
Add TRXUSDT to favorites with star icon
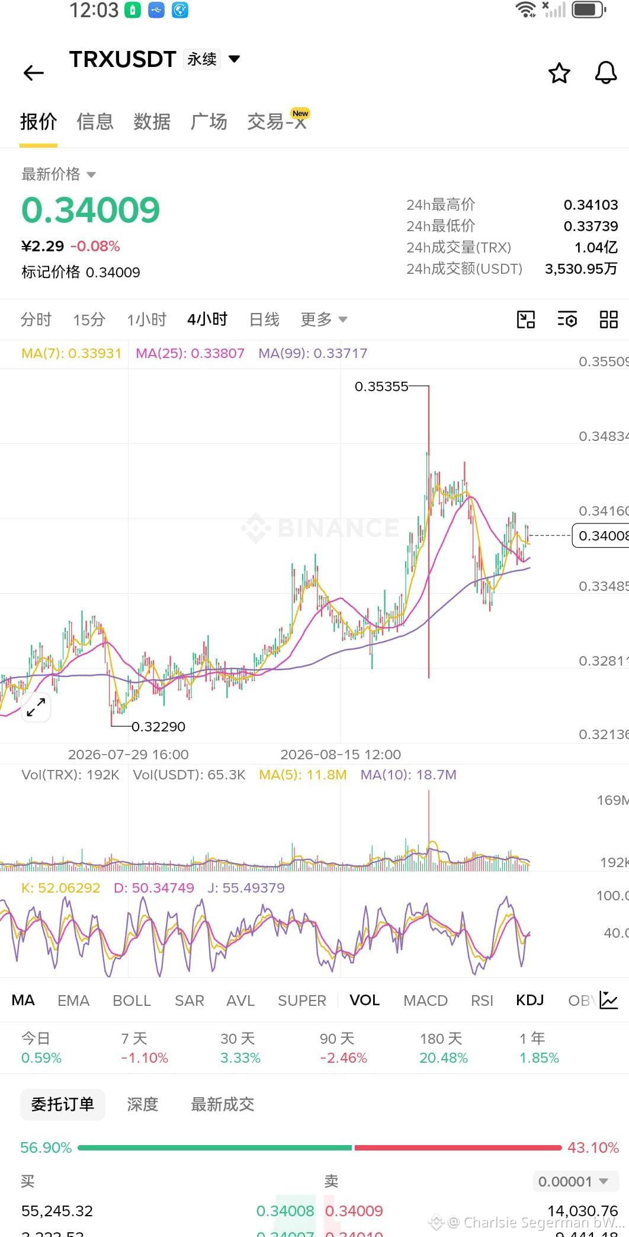[559, 73]
